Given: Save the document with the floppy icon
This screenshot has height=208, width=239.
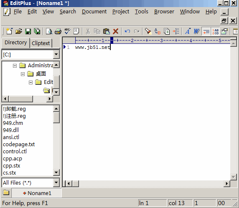Looking at the screenshot, I should point(28,31).
